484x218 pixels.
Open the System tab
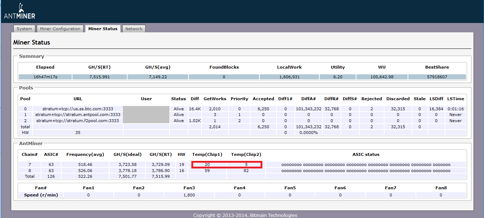(24, 29)
